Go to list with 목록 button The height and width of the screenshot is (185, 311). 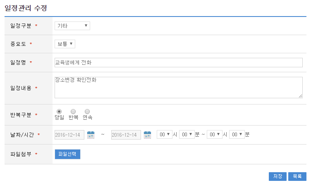(297, 176)
